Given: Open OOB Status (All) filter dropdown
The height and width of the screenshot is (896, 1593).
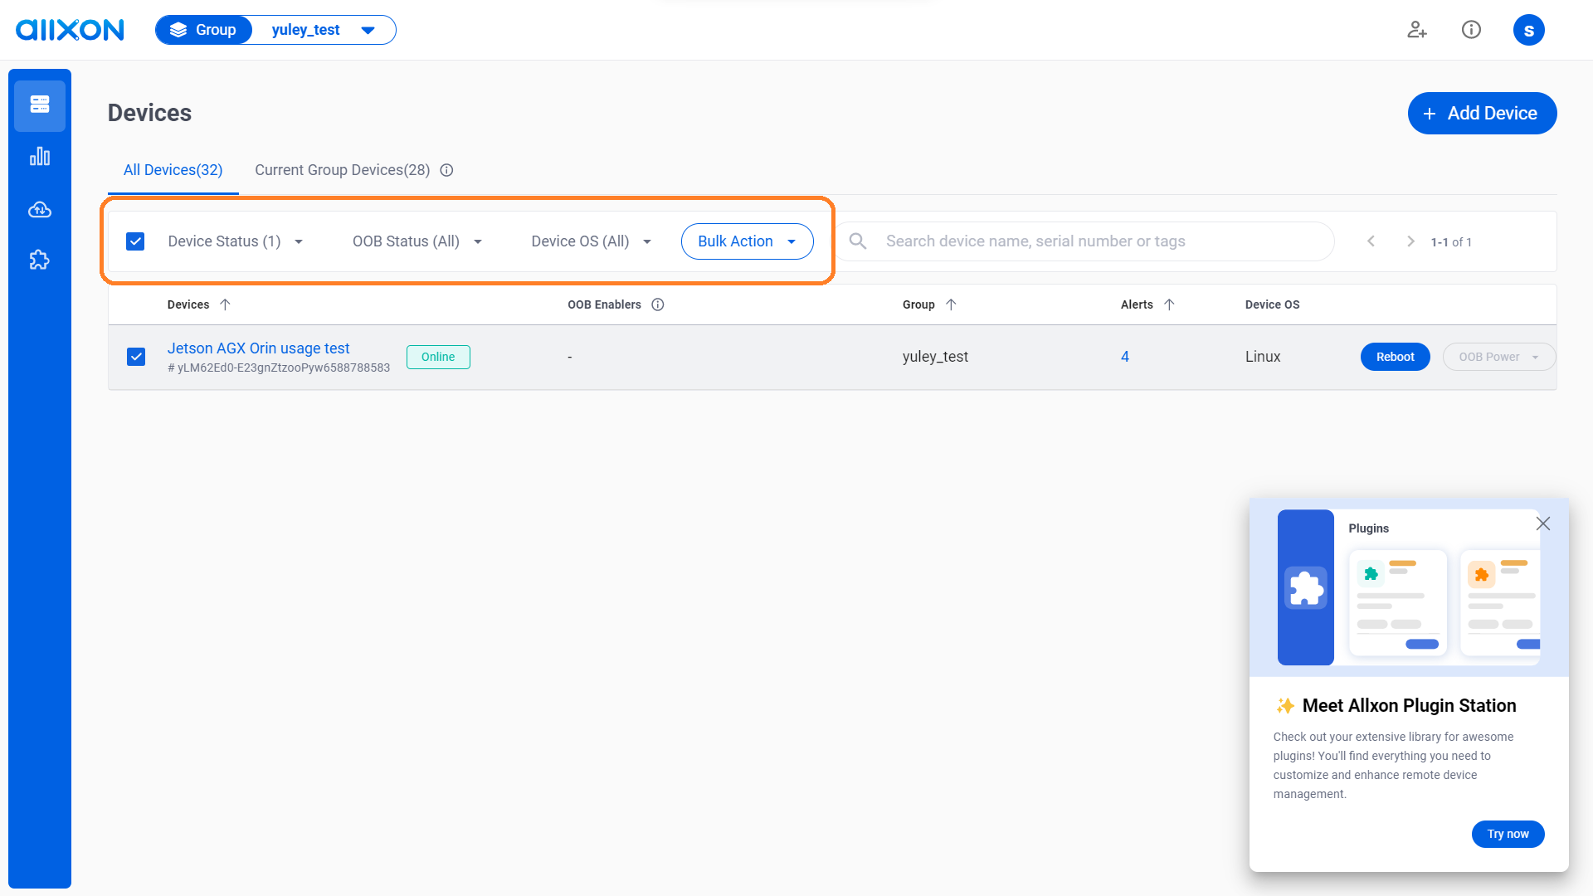Looking at the screenshot, I should click(x=417, y=241).
